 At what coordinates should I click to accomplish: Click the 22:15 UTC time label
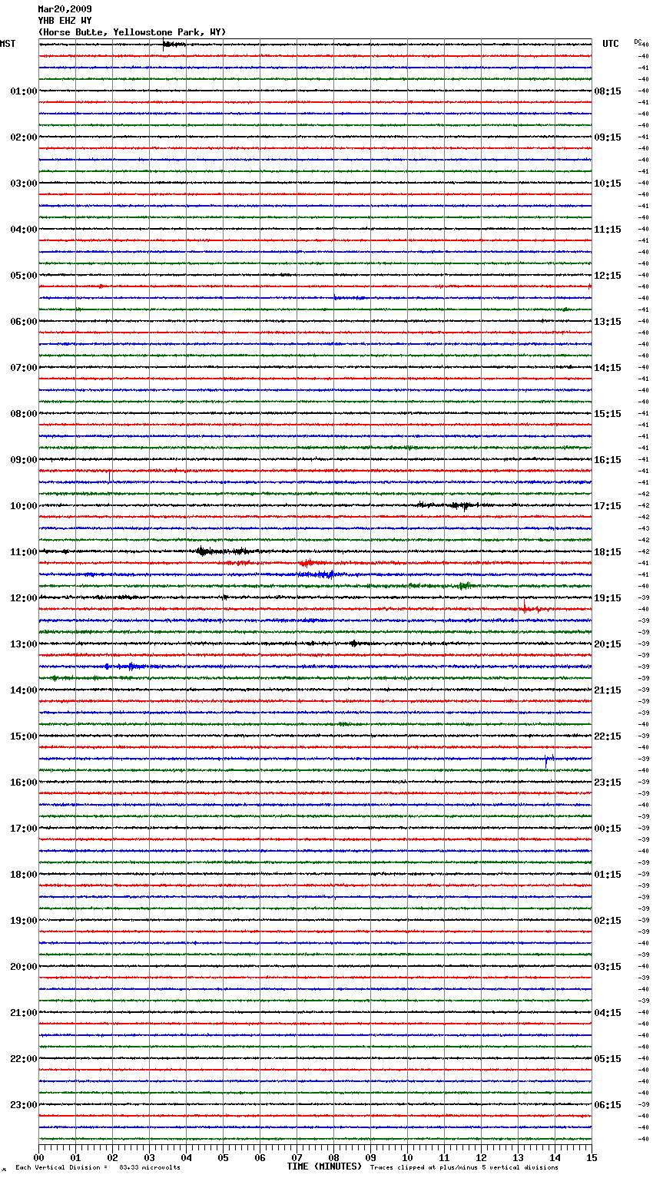click(x=608, y=736)
